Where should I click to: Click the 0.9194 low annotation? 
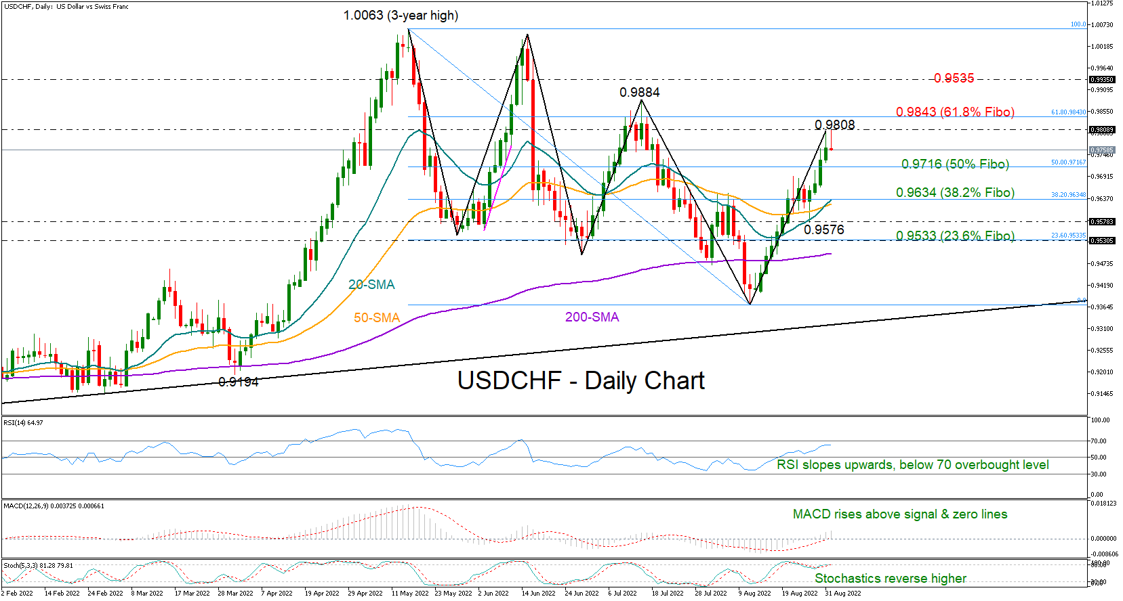tap(239, 382)
